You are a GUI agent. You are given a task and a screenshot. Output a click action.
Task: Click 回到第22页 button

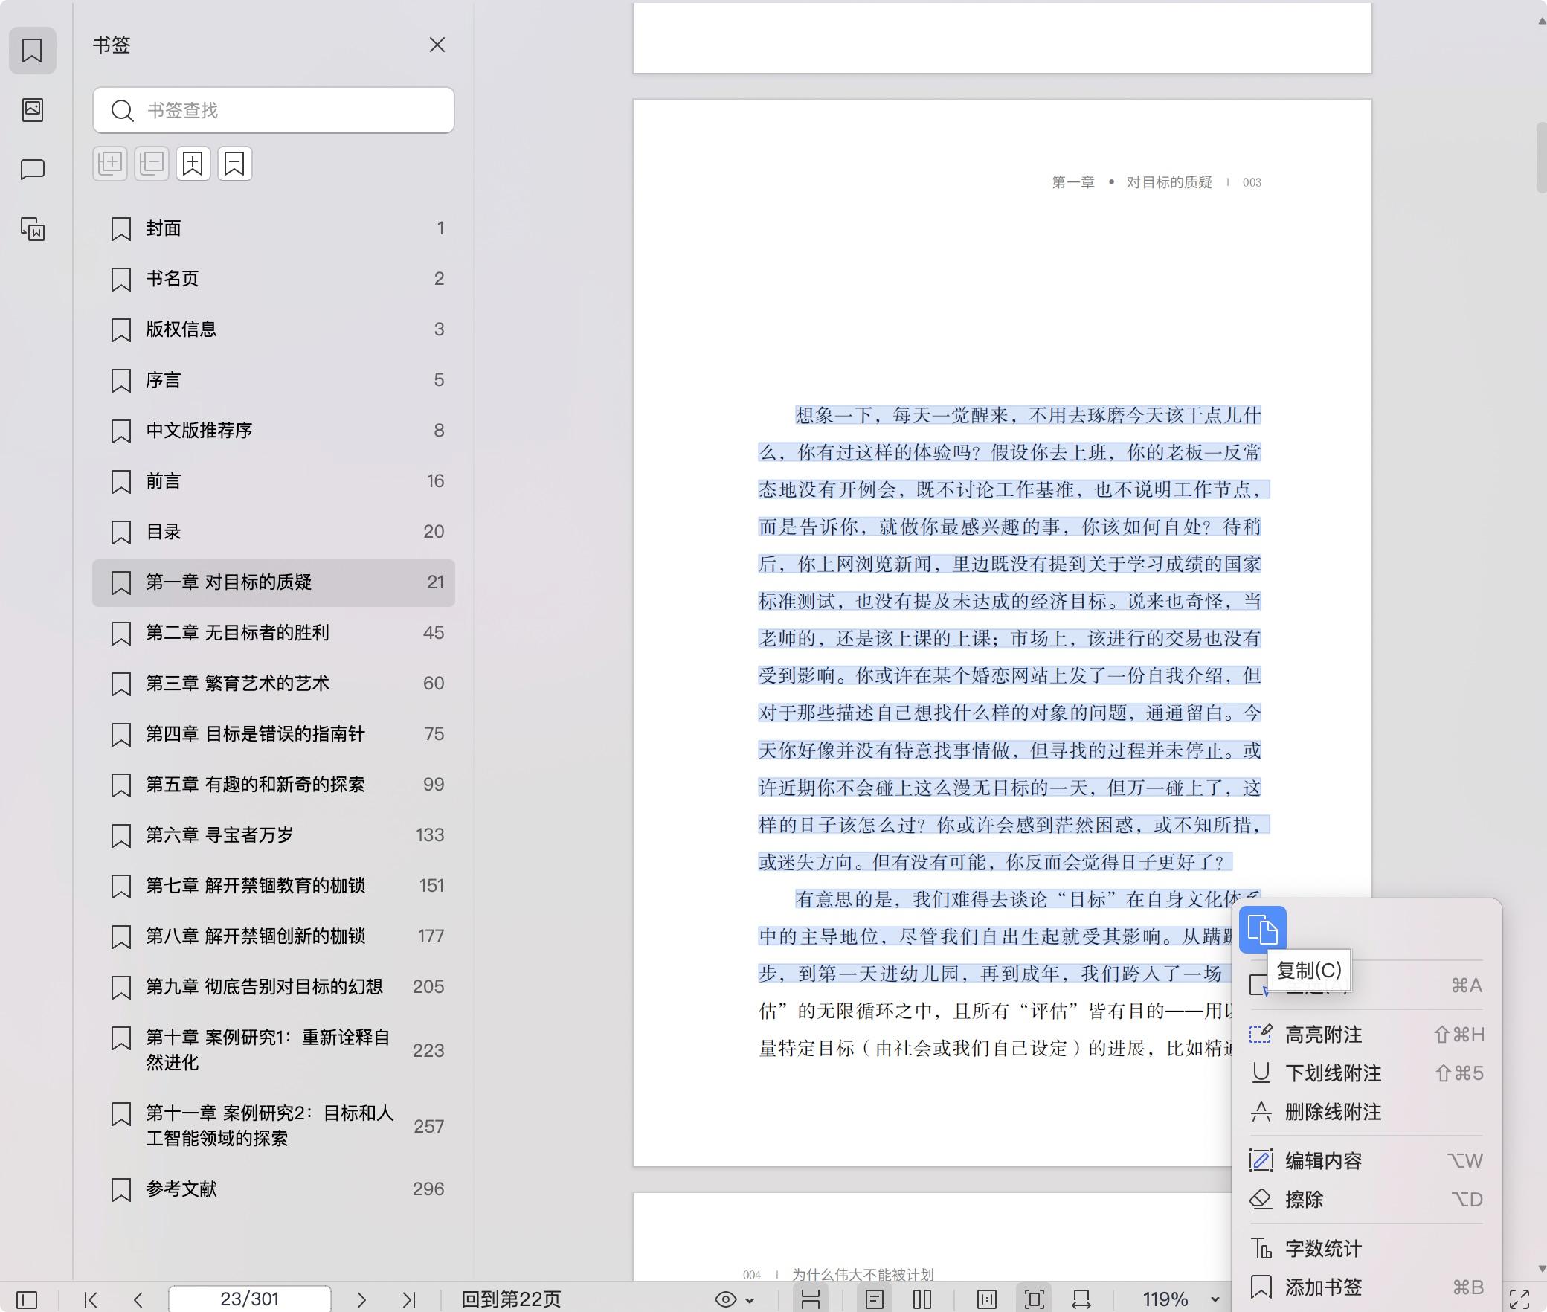[511, 1299]
